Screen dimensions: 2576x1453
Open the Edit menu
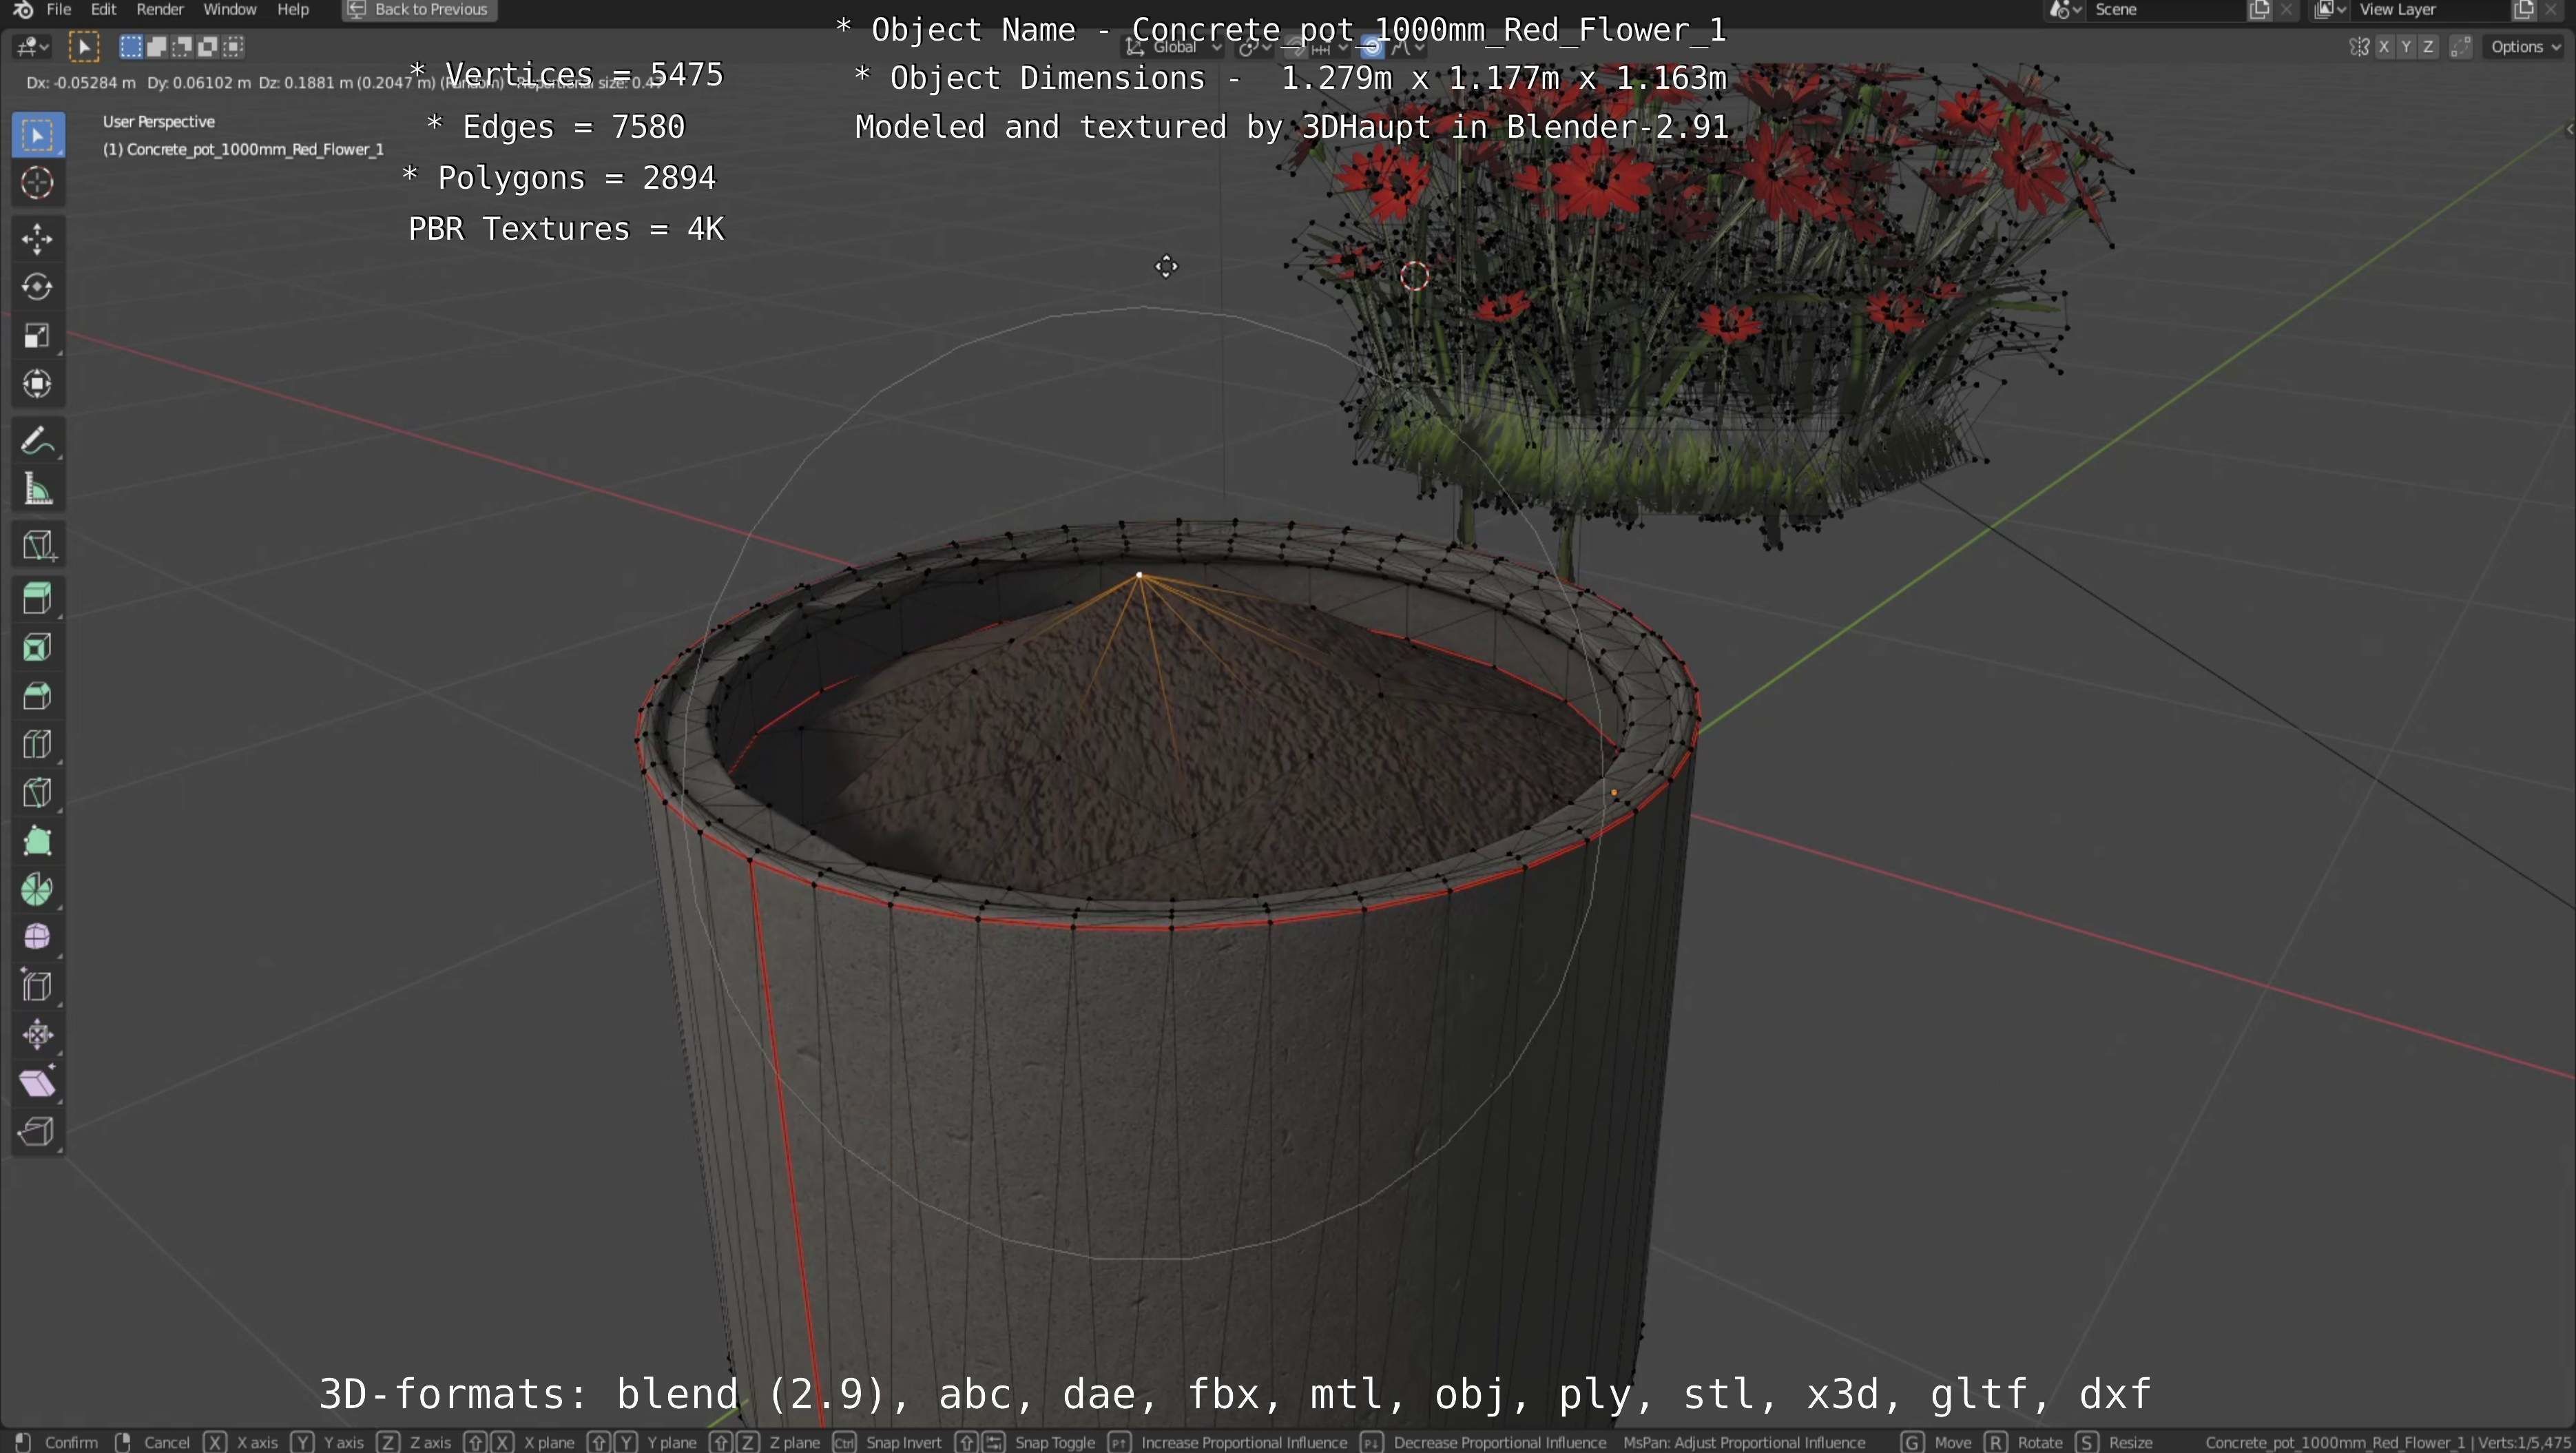(x=104, y=9)
